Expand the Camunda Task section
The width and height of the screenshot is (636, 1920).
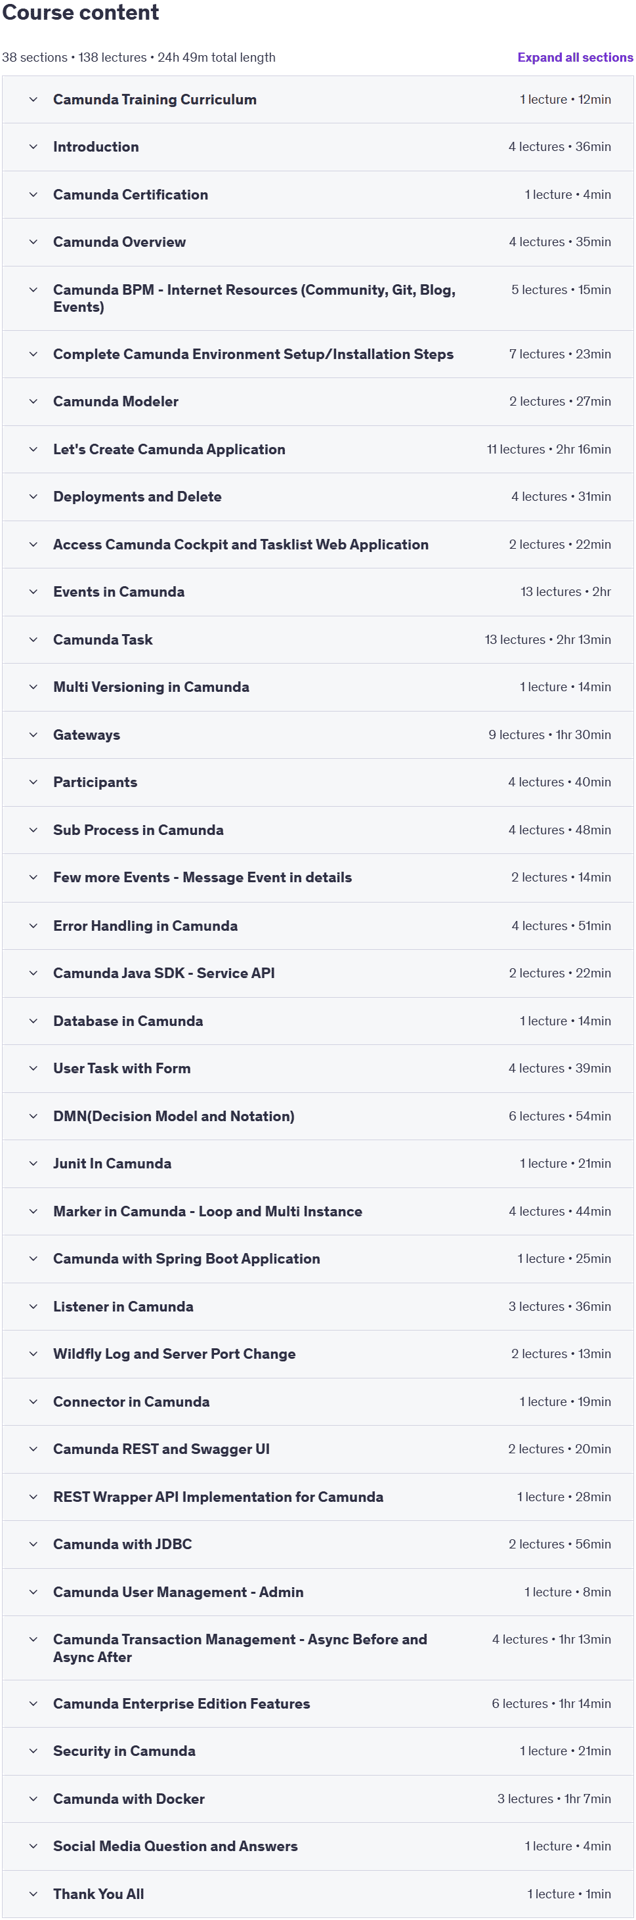pos(318,639)
